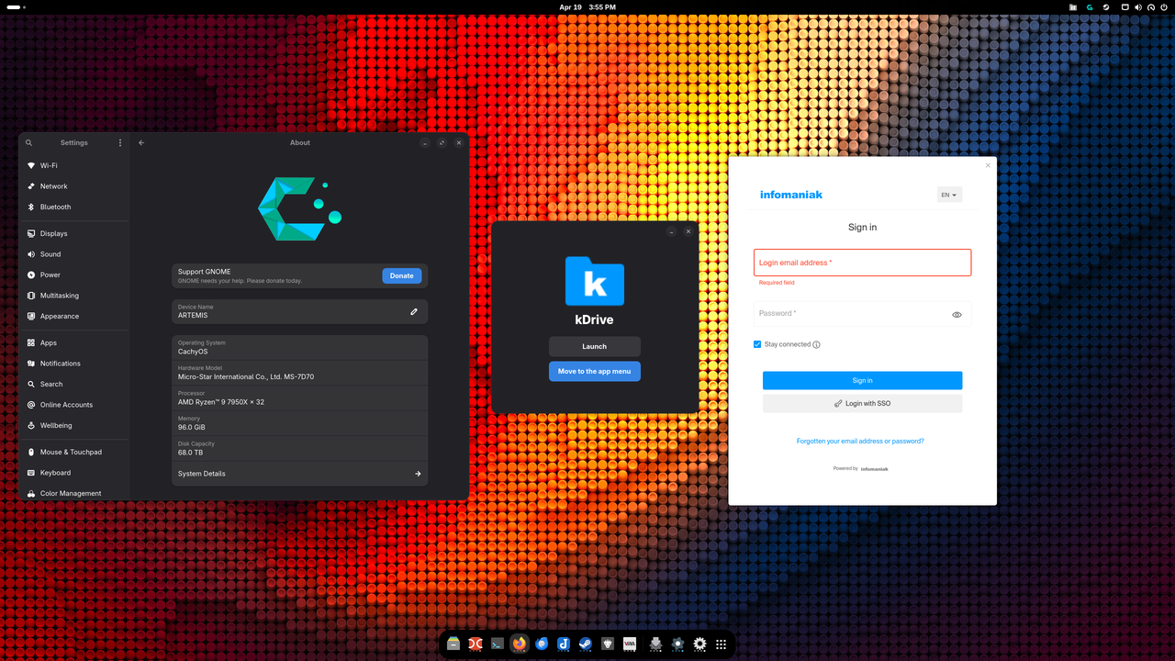Open the Settings main menu (three dots)
The height and width of the screenshot is (661, 1175).
pyautogui.click(x=120, y=143)
